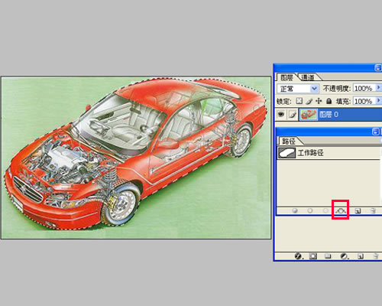Select the 工作路径 work path row

(329, 153)
